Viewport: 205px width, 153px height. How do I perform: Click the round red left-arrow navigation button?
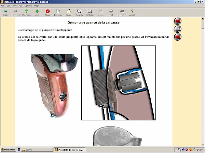(178, 21)
